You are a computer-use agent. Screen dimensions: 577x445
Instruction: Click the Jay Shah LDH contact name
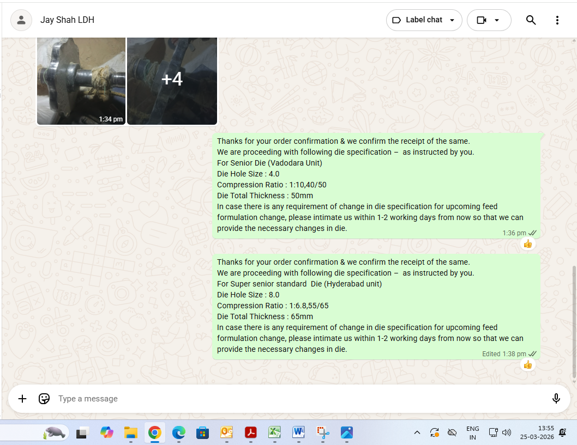click(67, 20)
